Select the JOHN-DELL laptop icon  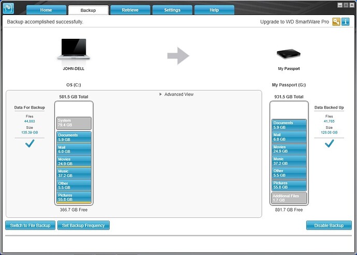[x=73, y=49]
